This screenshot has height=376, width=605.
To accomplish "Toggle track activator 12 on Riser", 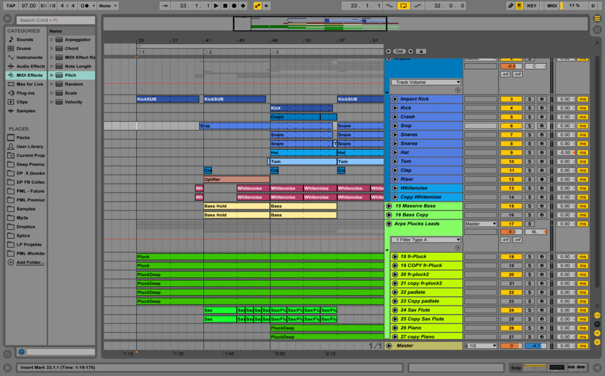I will (x=511, y=179).
